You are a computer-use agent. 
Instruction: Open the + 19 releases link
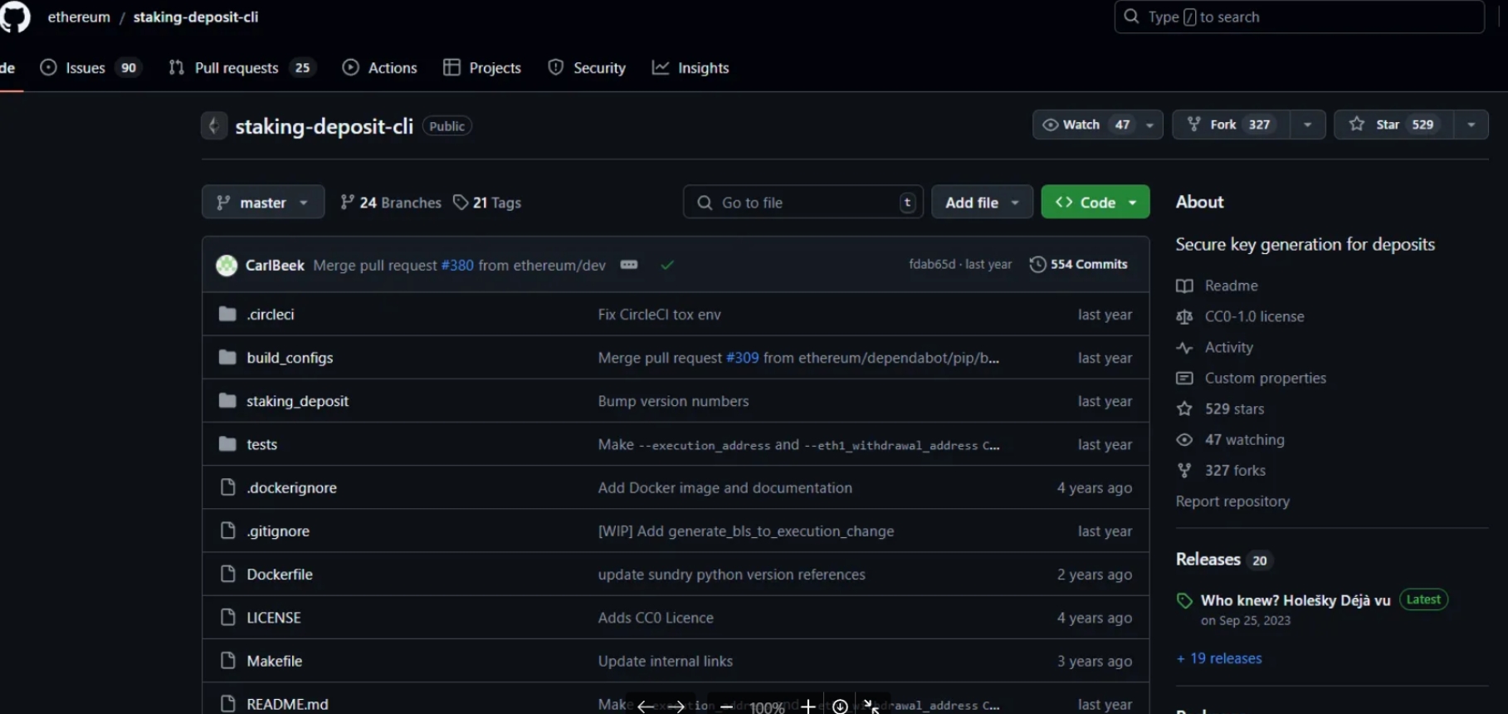coord(1218,658)
